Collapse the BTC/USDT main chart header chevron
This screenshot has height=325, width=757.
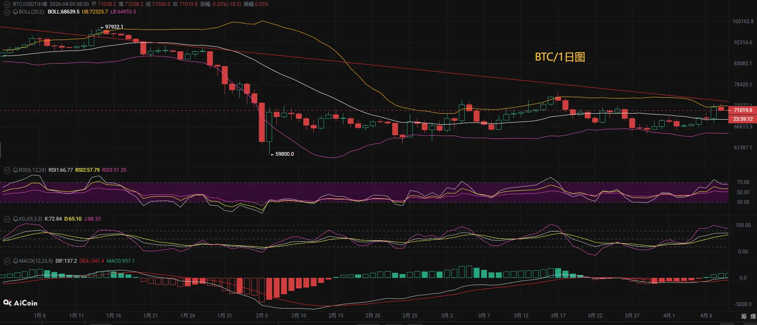7,4
